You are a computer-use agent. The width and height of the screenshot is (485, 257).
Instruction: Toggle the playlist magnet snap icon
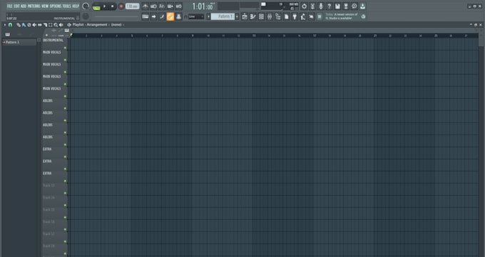point(10,25)
